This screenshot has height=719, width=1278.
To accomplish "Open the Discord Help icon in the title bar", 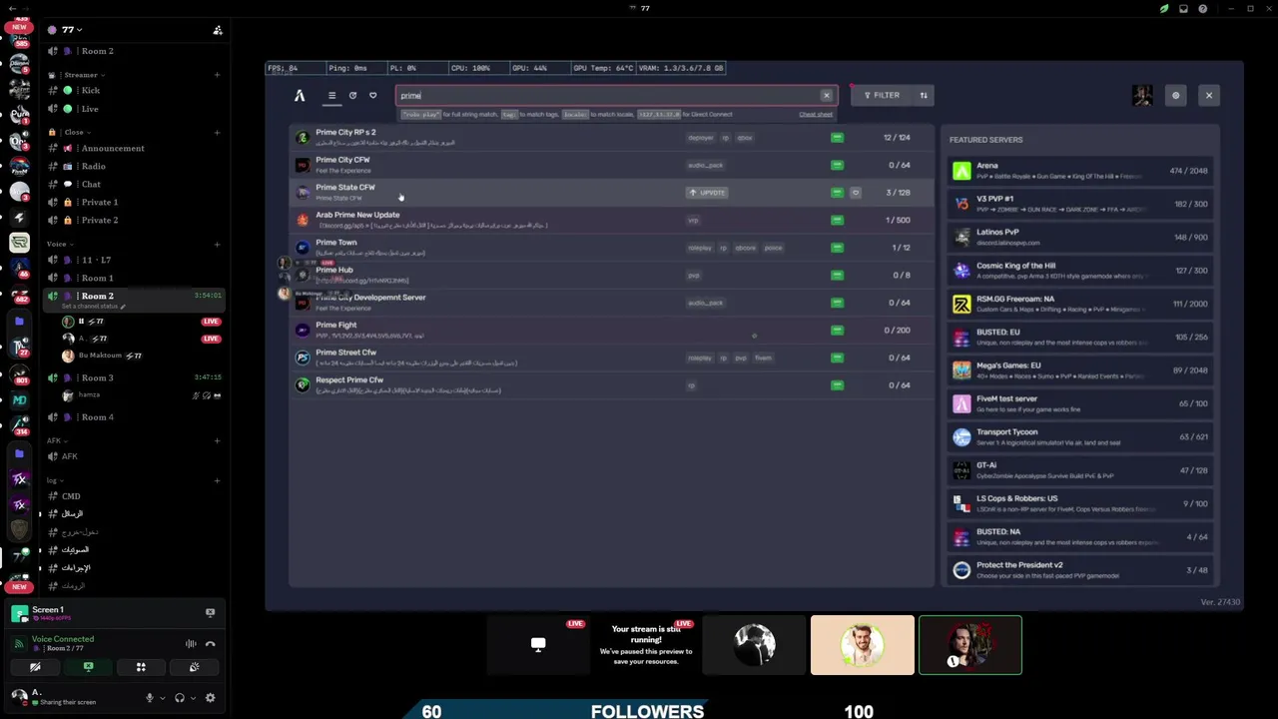I will [x=1203, y=9].
